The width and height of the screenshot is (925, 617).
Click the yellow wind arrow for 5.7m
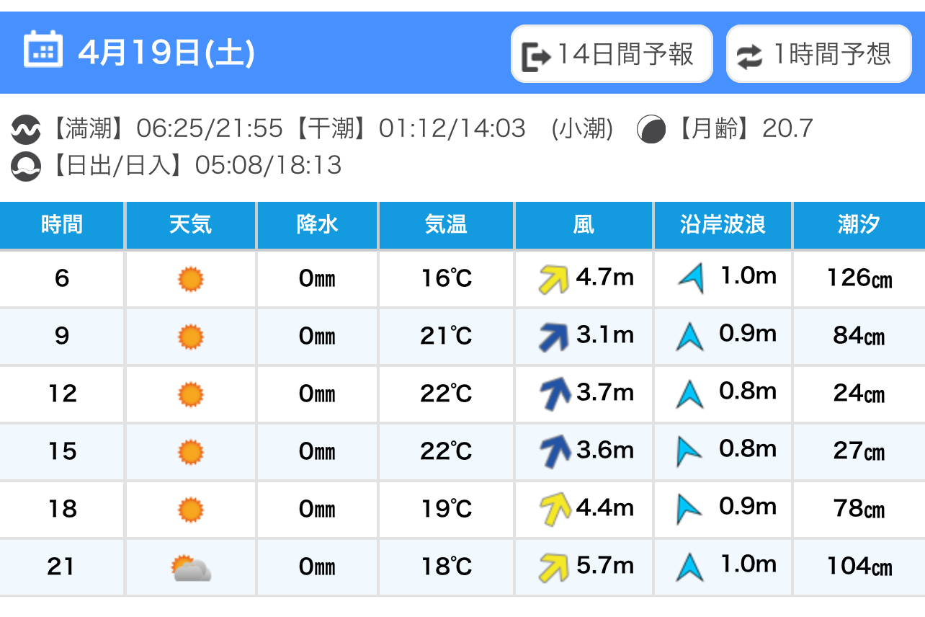[x=554, y=568]
